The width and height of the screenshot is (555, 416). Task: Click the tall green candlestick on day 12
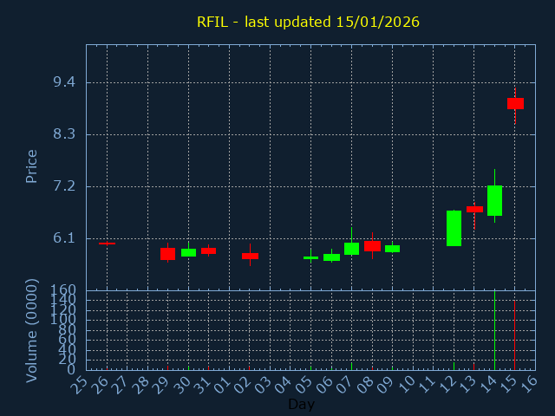coord(454,228)
